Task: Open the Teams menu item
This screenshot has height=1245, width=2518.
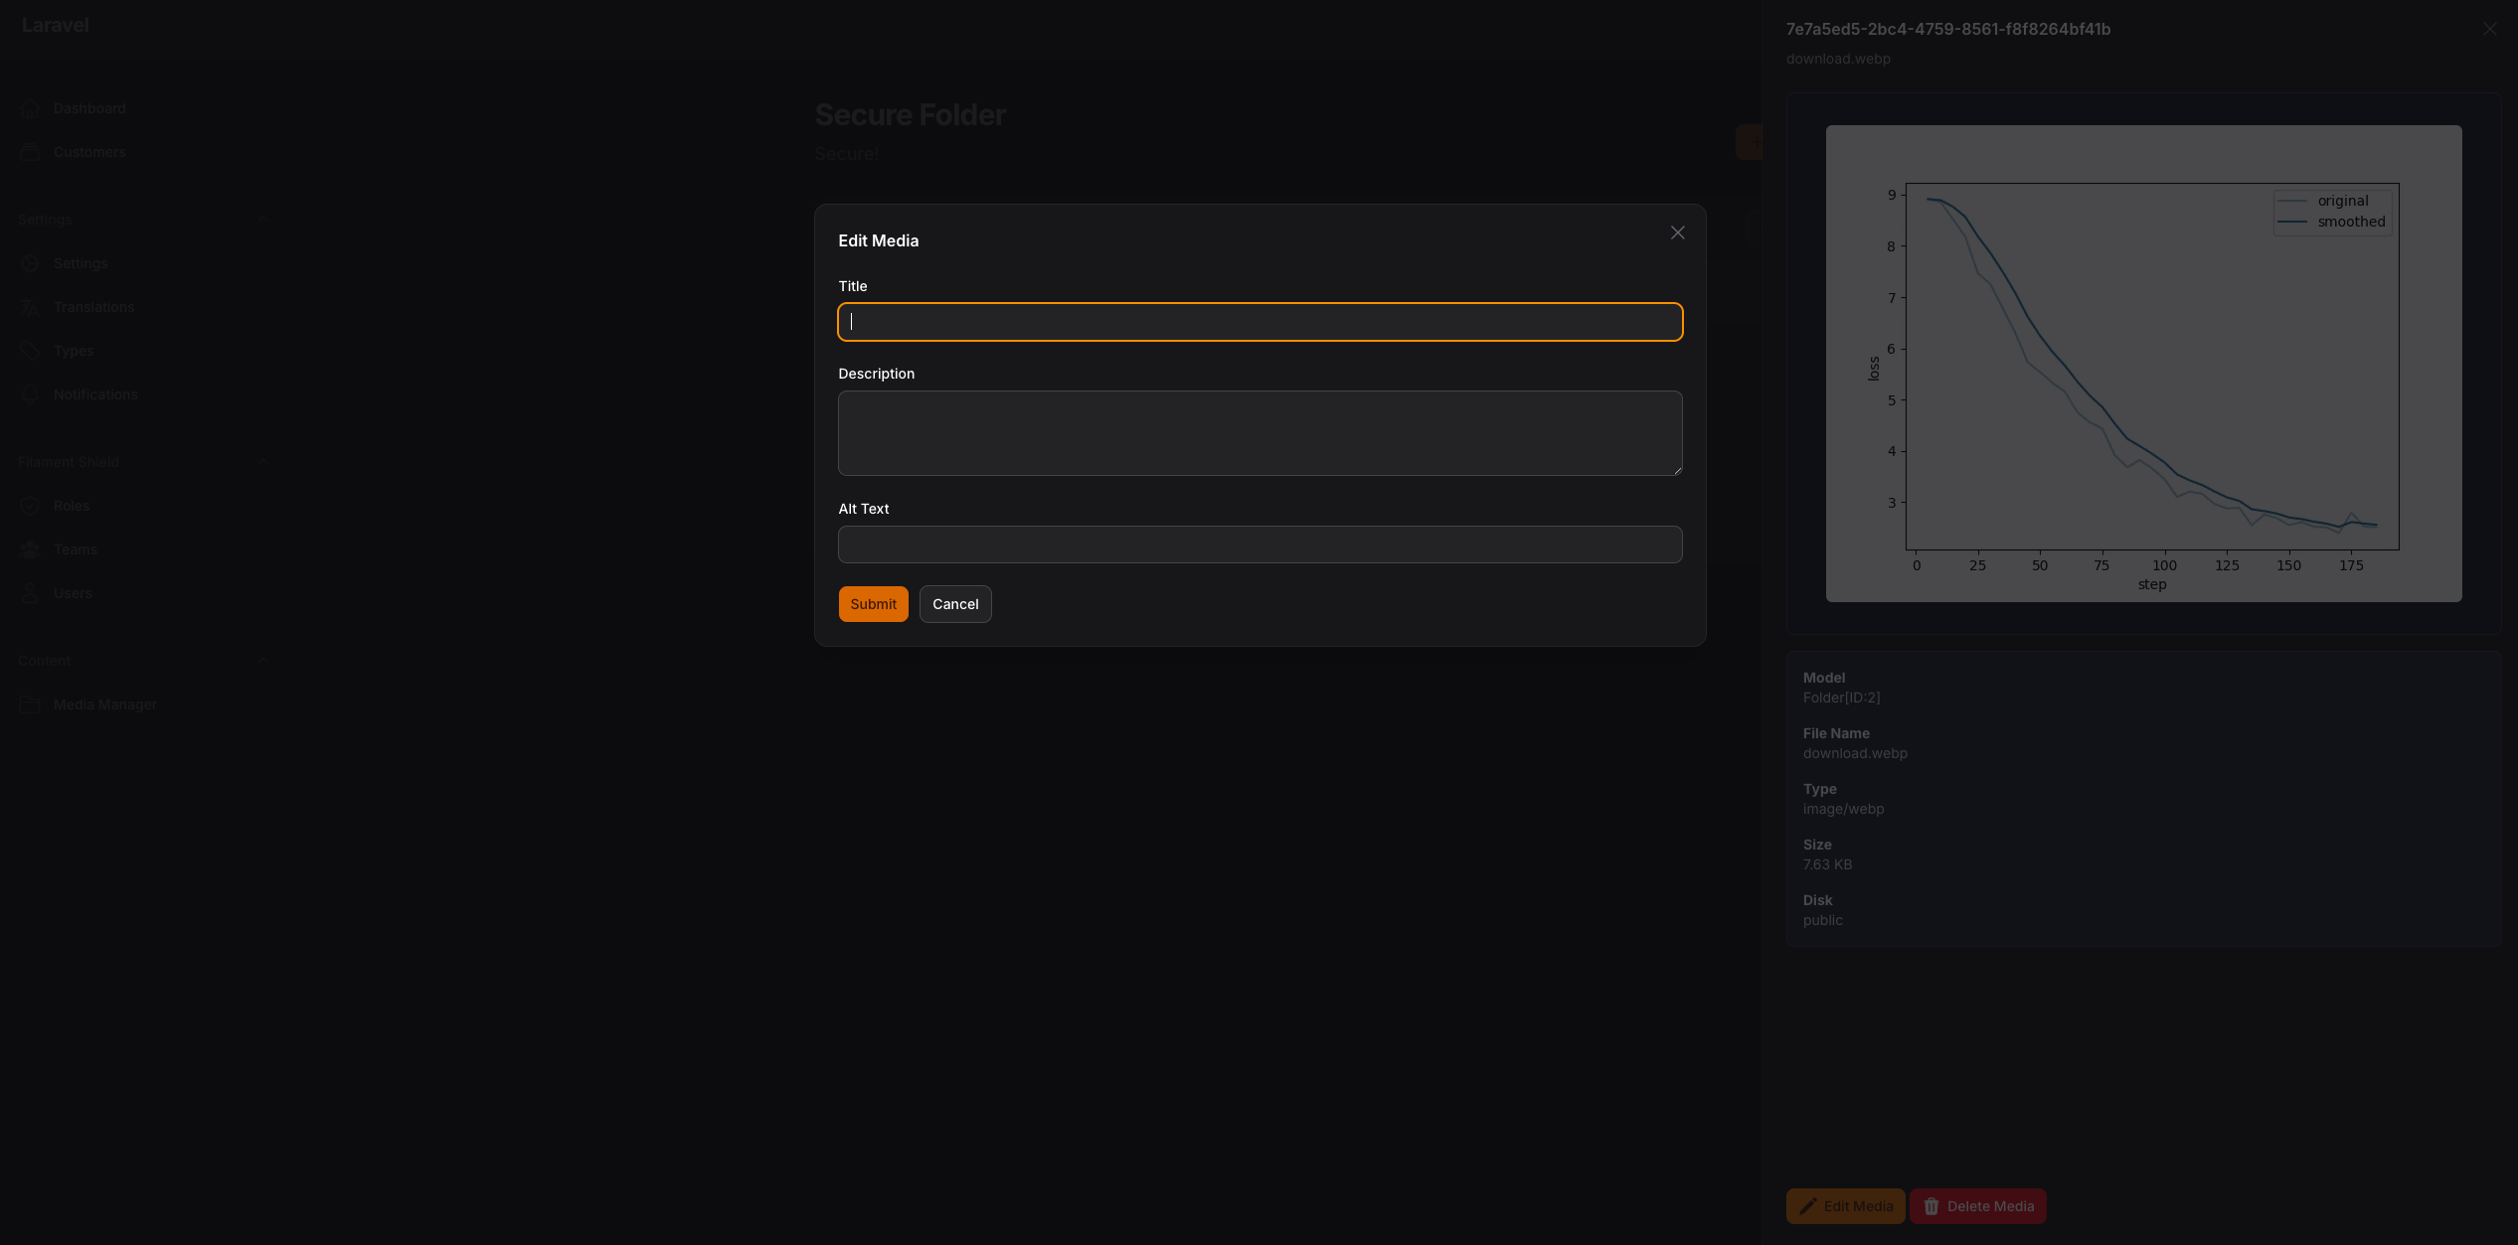Action: click(x=76, y=549)
